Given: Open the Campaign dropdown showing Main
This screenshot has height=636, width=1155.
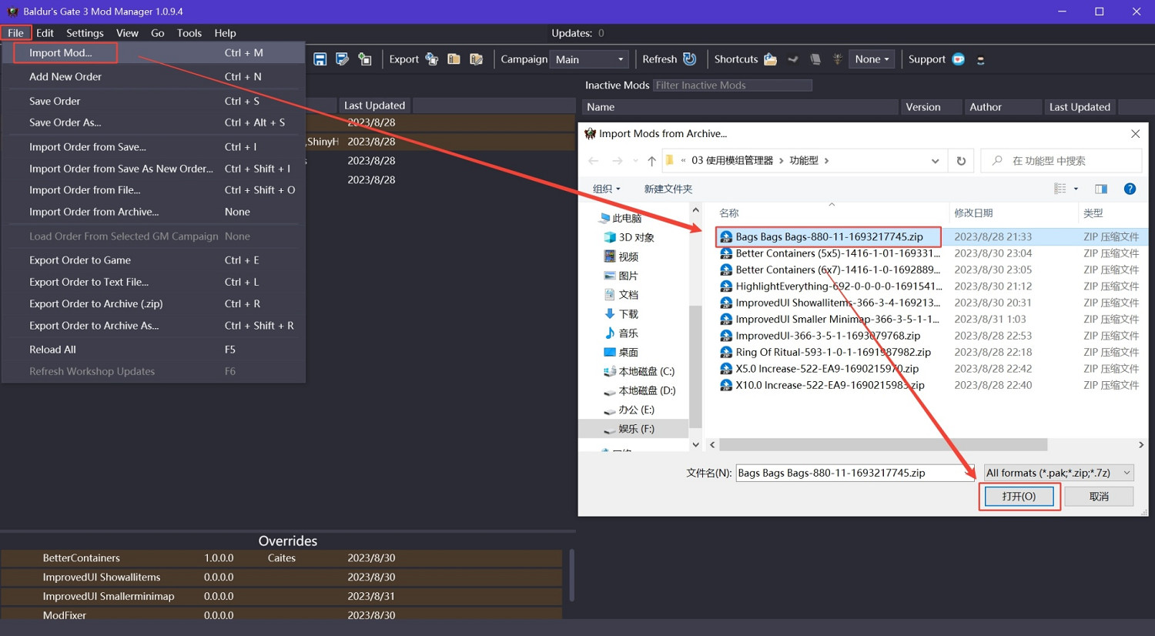Looking at the screenshot, I should pos(589,59).
